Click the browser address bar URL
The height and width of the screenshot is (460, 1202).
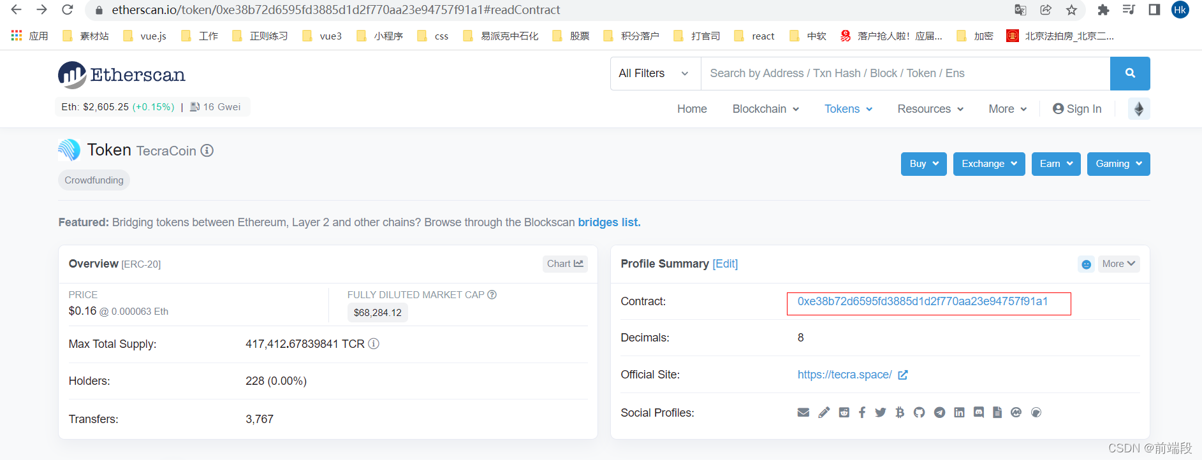click(x=336, y=10)
